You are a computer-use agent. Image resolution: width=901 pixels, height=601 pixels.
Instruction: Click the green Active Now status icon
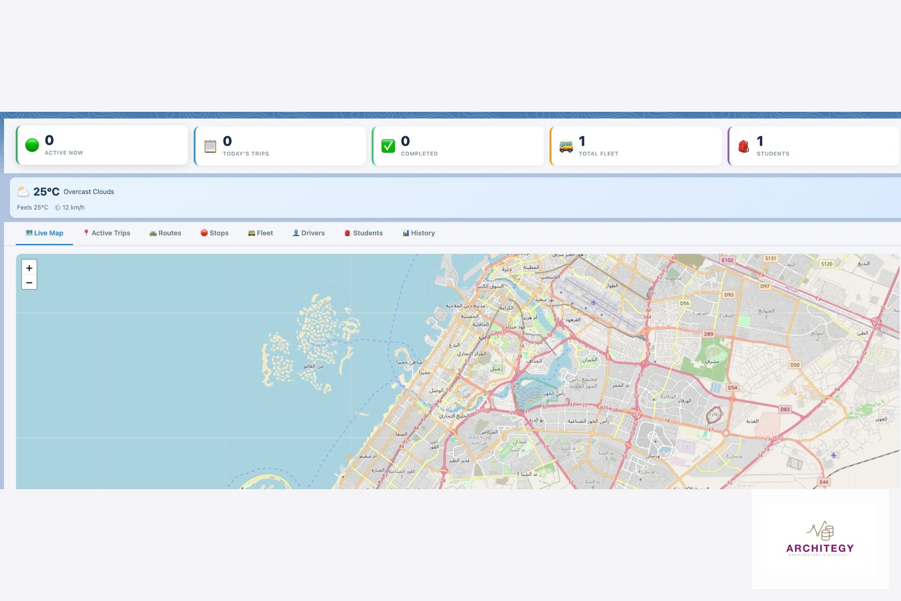pyautogui.click(x=32, y=145)
